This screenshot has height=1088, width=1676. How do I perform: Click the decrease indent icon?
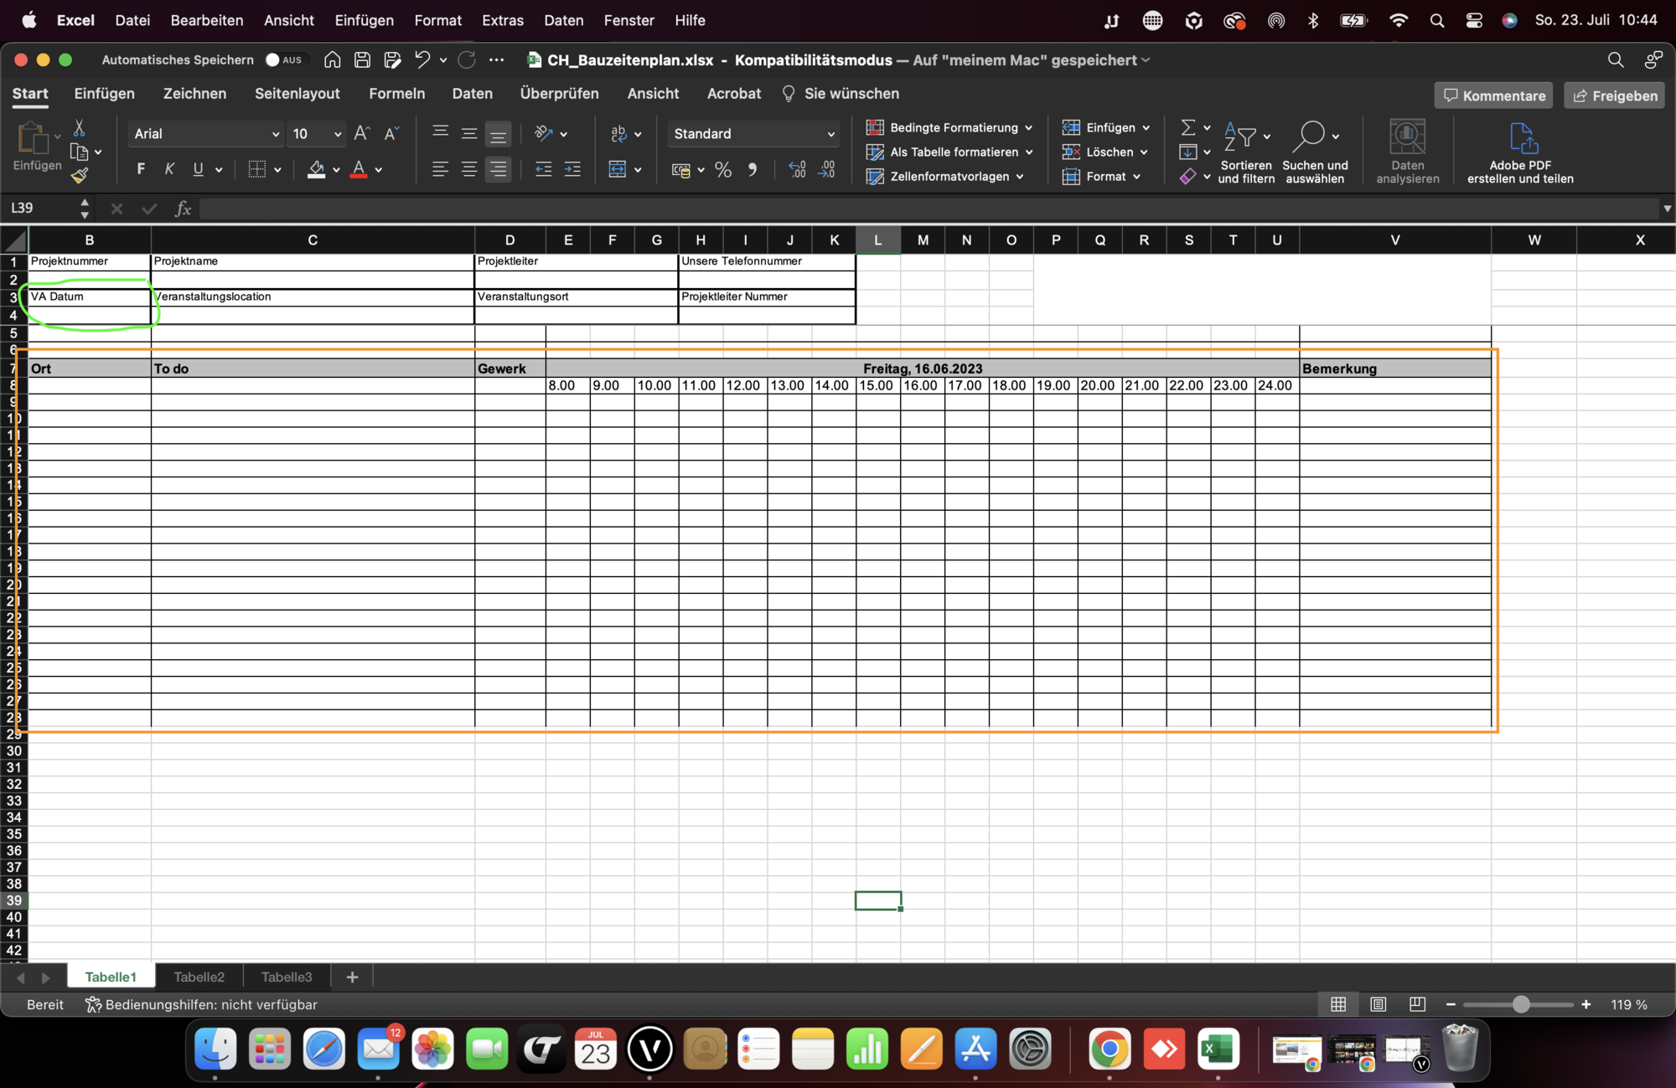pos(543,170)
